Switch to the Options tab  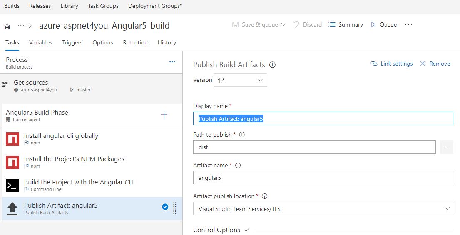(x=103, y=42)
